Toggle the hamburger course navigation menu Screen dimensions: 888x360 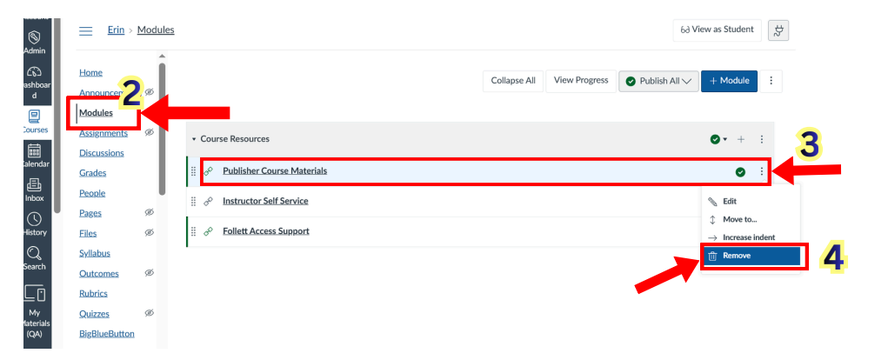[85, 30]
